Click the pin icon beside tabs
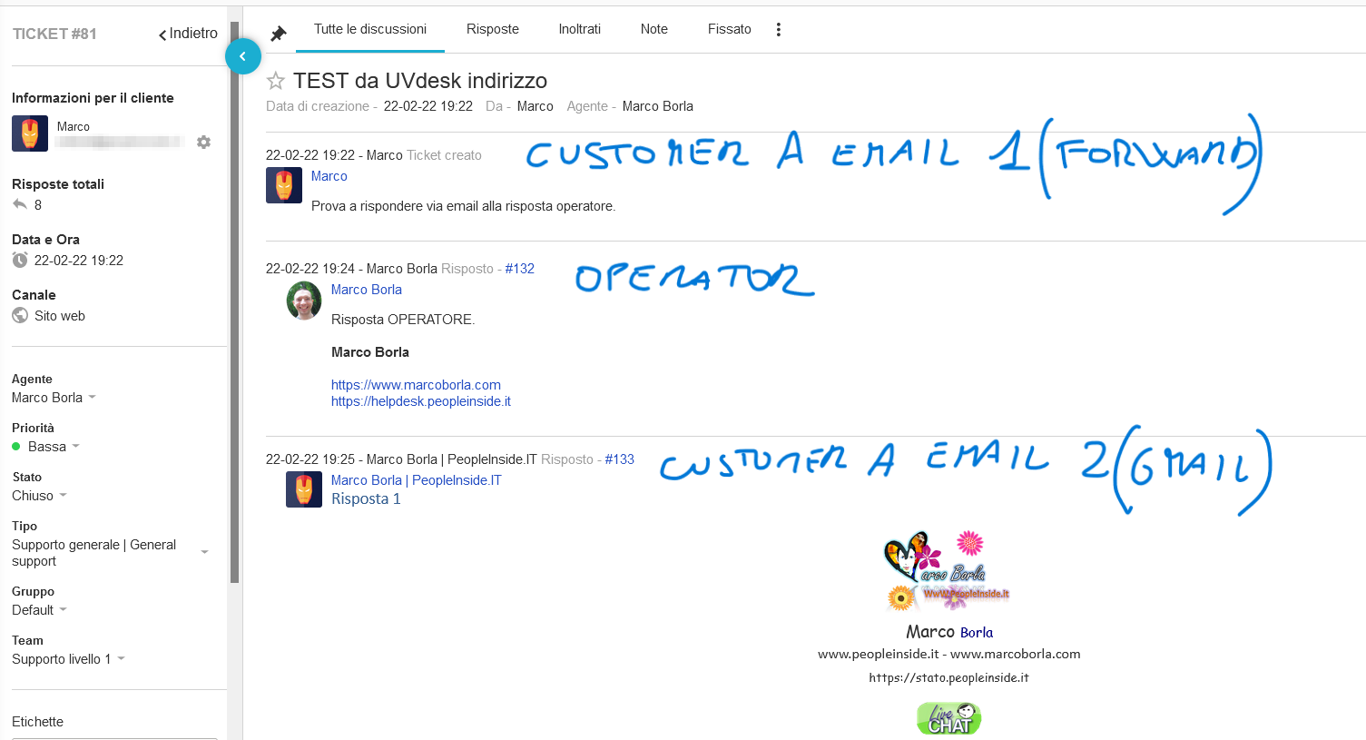Image resolution: width=1366 pixels, height=740 pixels. coord(279,34)
